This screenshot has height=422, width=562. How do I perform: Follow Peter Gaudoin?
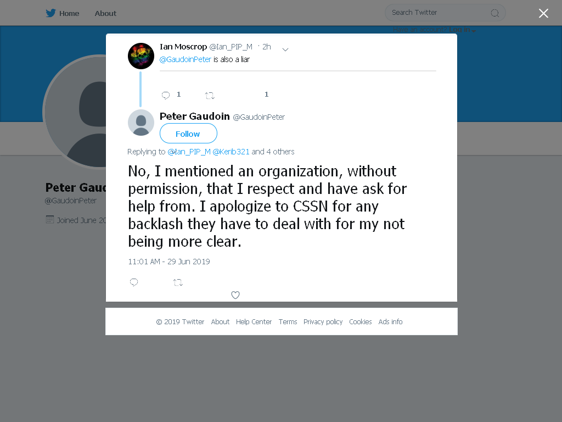tap(188, 134)
